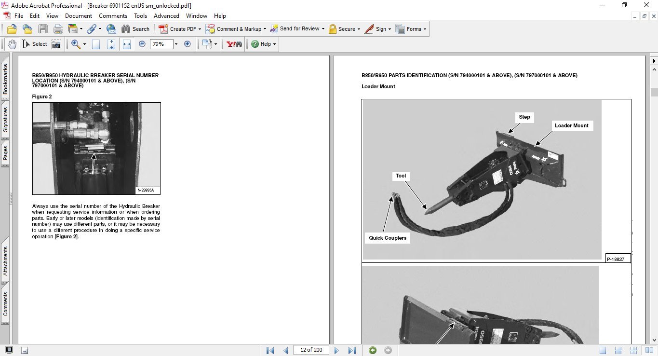Open the zoom percentage dropdown arrow

tap(176, 44)
